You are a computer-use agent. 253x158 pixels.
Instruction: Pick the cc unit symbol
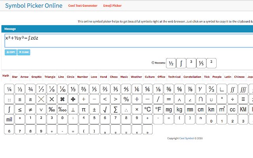click(232, 109)
